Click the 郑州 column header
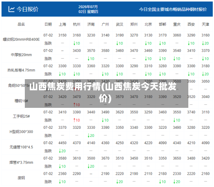 (134, 24)
